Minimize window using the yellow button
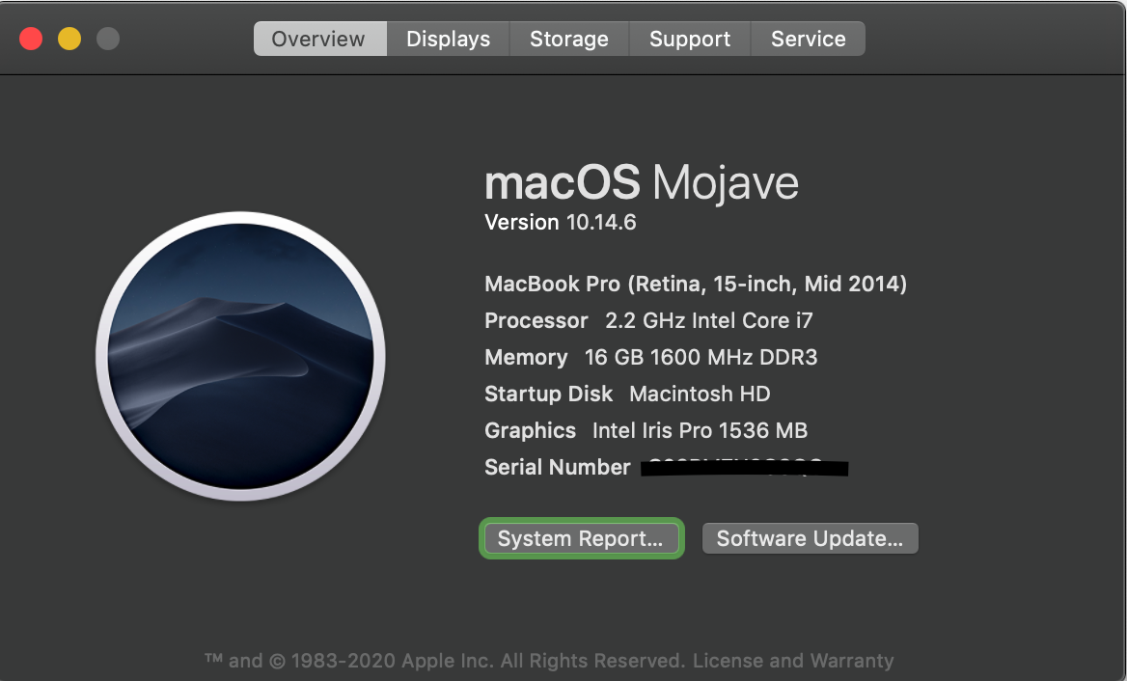The image size is (1127, 681). (x=69, y=39)
